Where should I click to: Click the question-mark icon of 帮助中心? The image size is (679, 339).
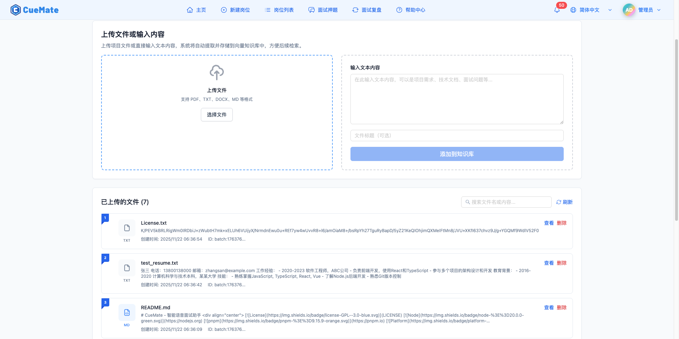399,10
